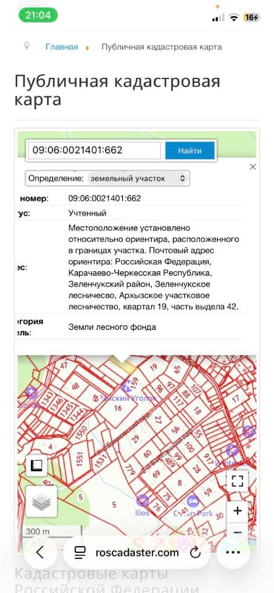The image size is (274, 593).
Task: Select parcel 1551 on map
Action: [79, 460]
